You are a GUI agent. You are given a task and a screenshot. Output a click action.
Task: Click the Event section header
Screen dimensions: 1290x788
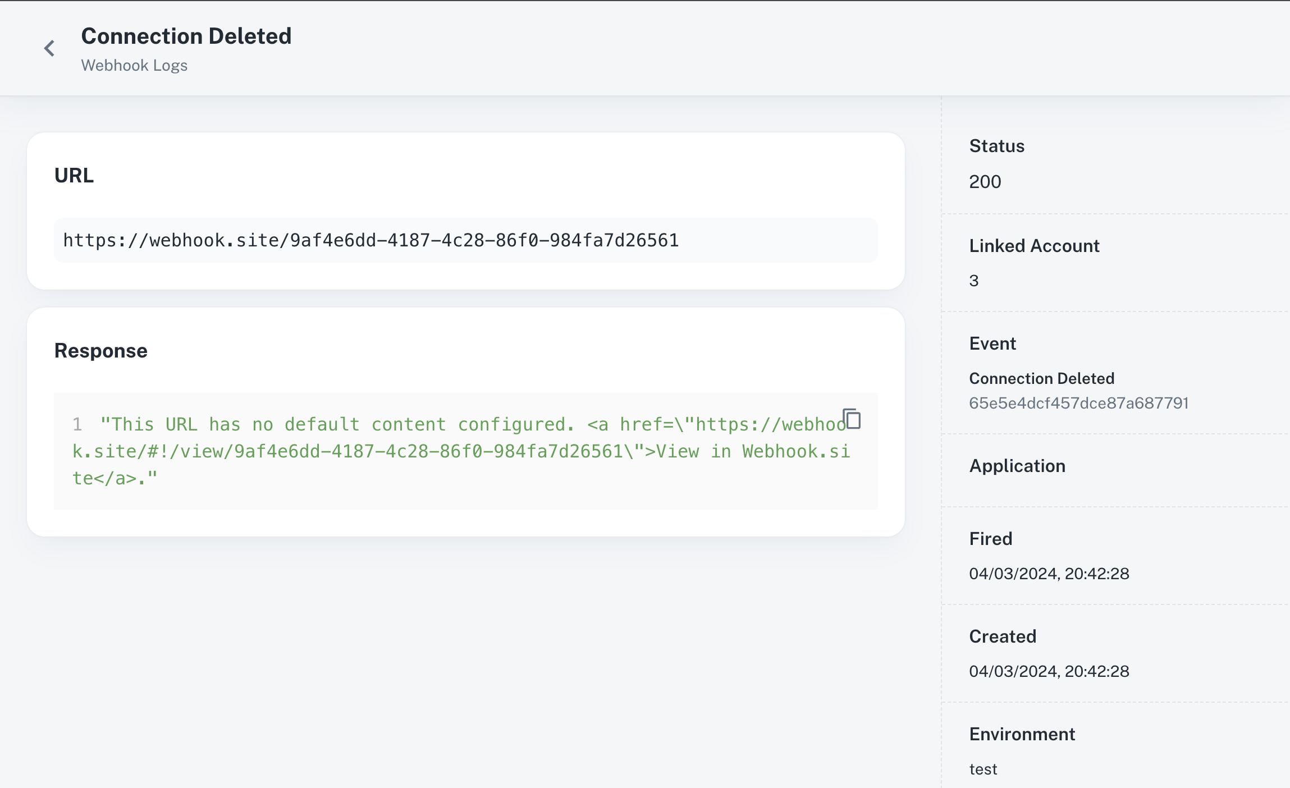click(992, 343)
